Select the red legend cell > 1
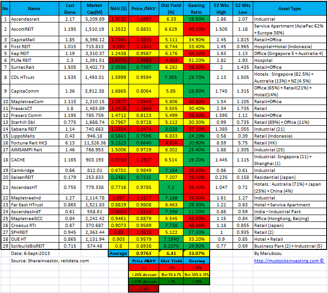This screenshot has height=293, width=328. click(144, 268)
